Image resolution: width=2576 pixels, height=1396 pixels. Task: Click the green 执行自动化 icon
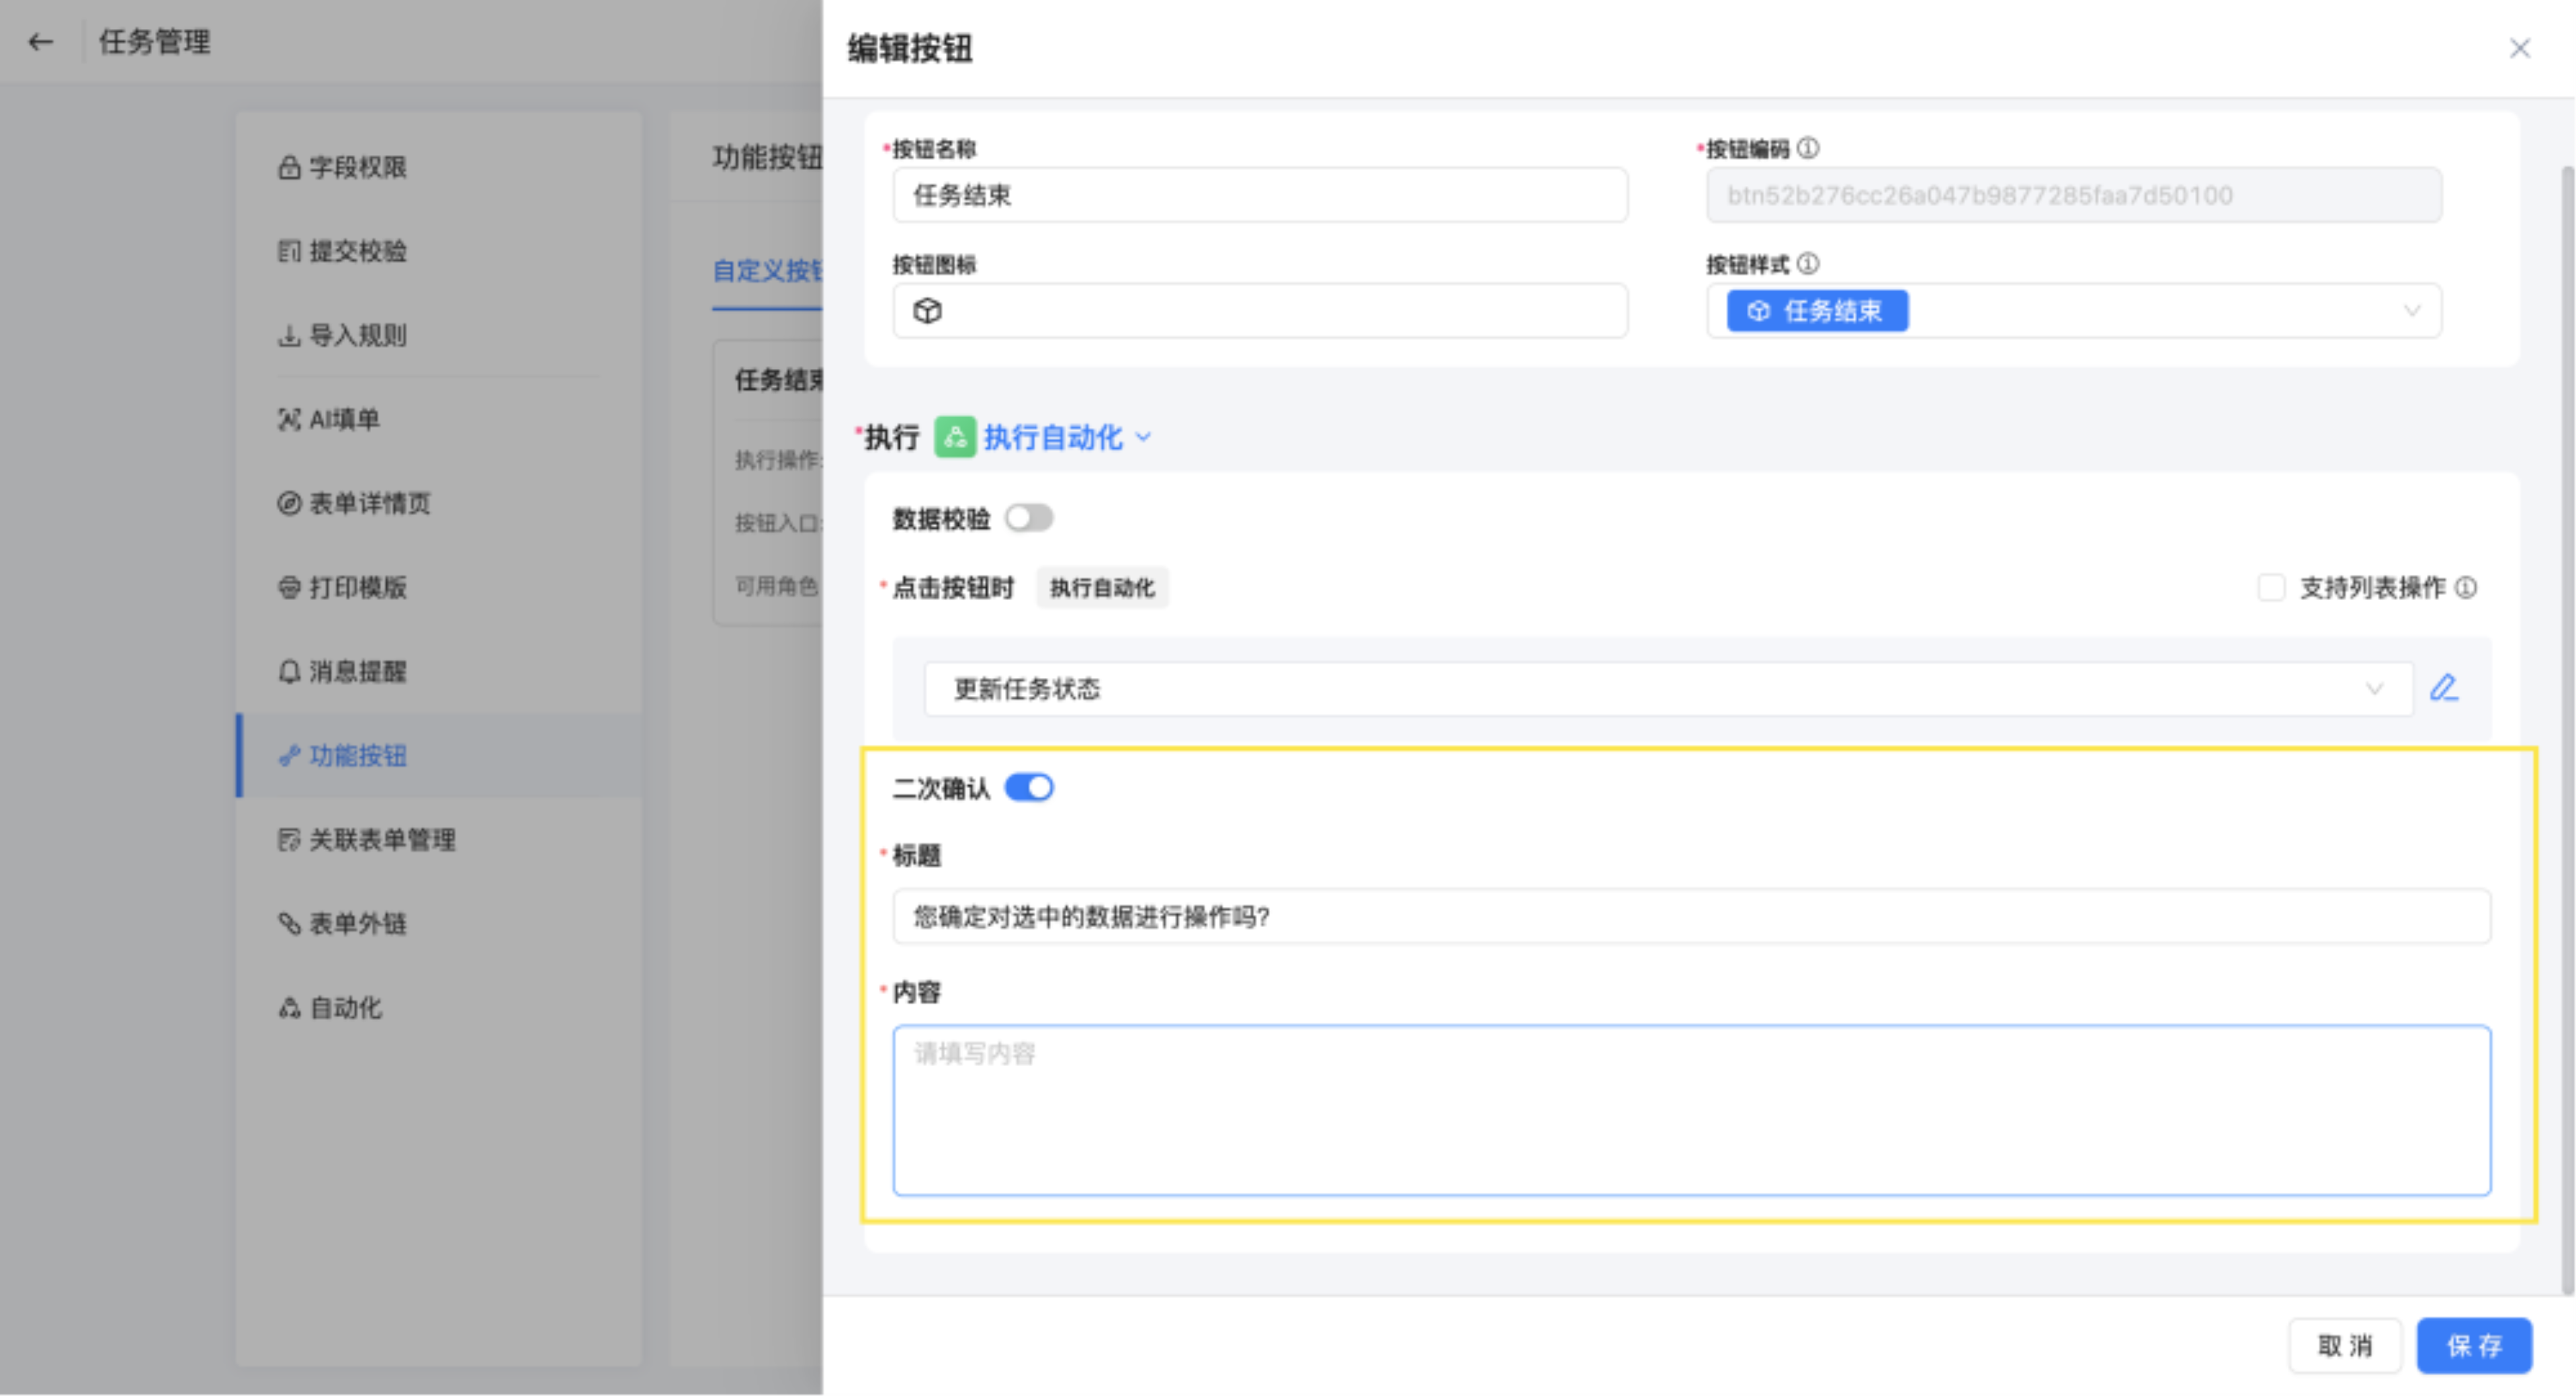pos(954,437)
